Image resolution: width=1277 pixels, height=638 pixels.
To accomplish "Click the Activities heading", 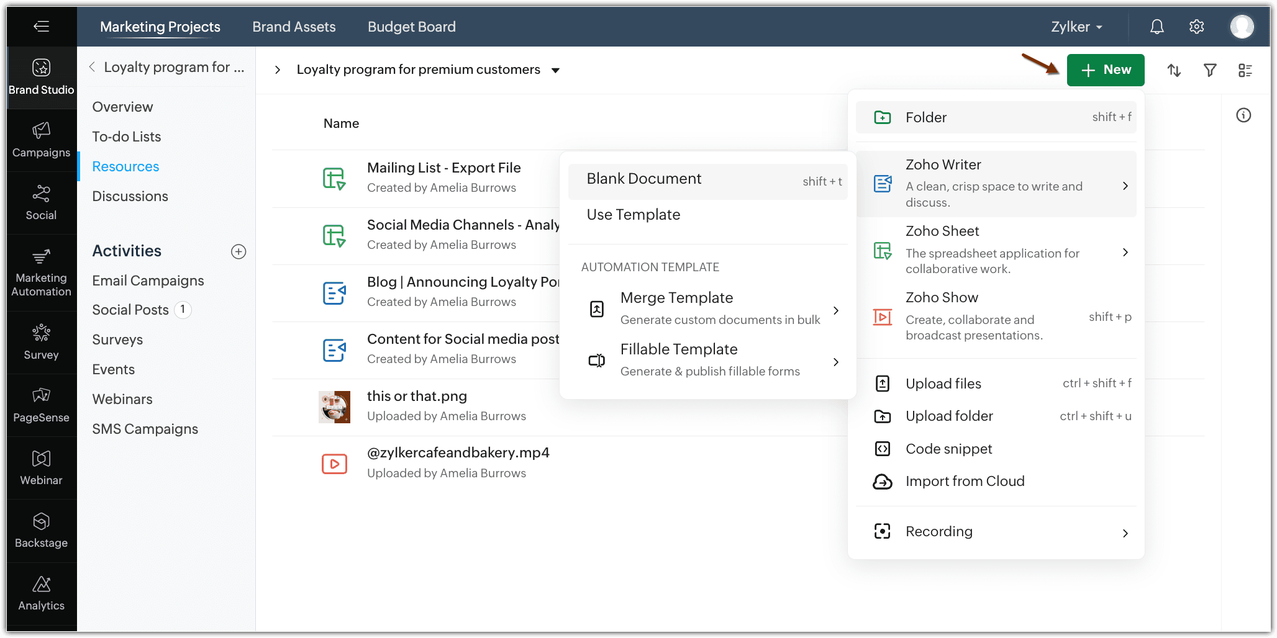I will click(x=127, y=251).
